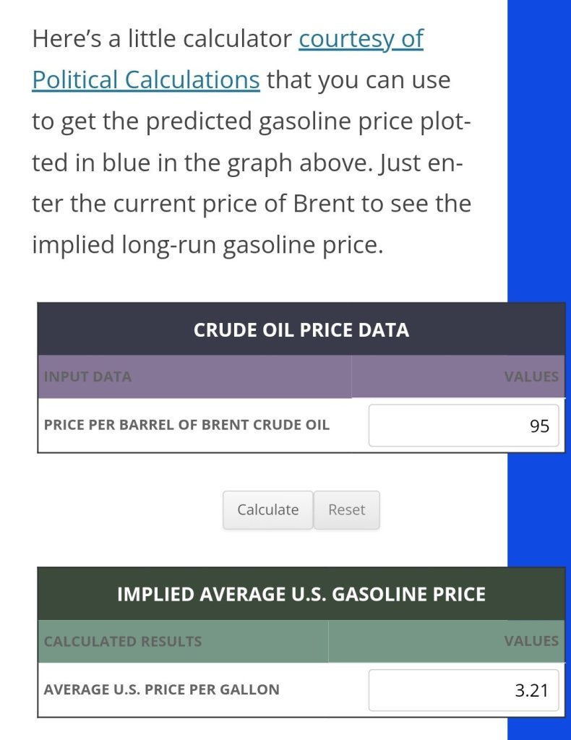Select the gasoline price result field showing 3.21

tap(463, 690)
